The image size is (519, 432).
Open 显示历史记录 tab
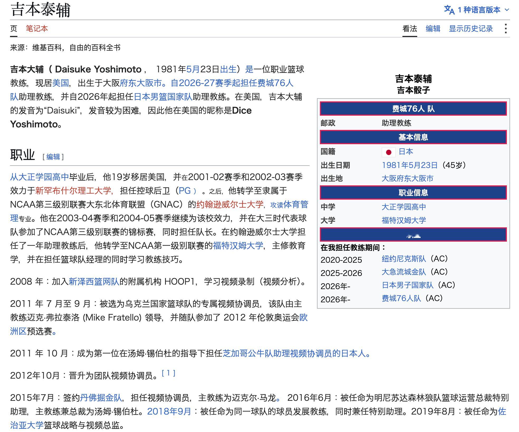(471, 29)
